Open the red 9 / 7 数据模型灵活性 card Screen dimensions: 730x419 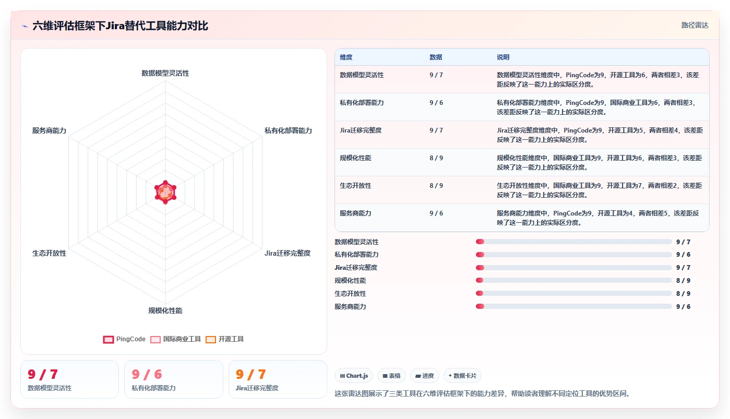click(x=69, y=379)
